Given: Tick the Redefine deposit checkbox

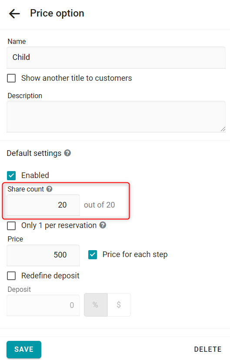Looking at the screenshot, I should click(11, 276).
